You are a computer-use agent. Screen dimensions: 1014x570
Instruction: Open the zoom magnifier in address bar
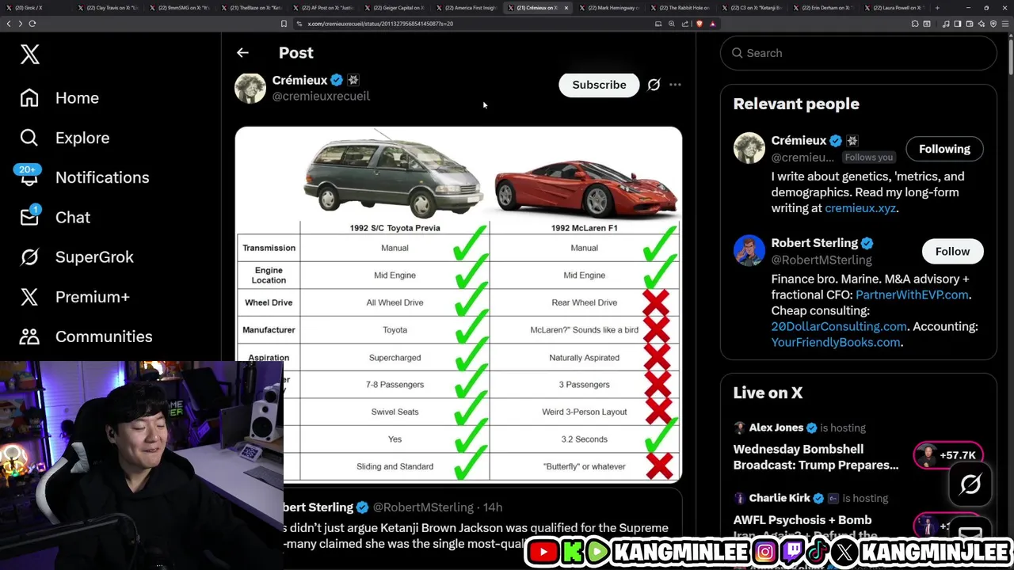tap(672, 24)
